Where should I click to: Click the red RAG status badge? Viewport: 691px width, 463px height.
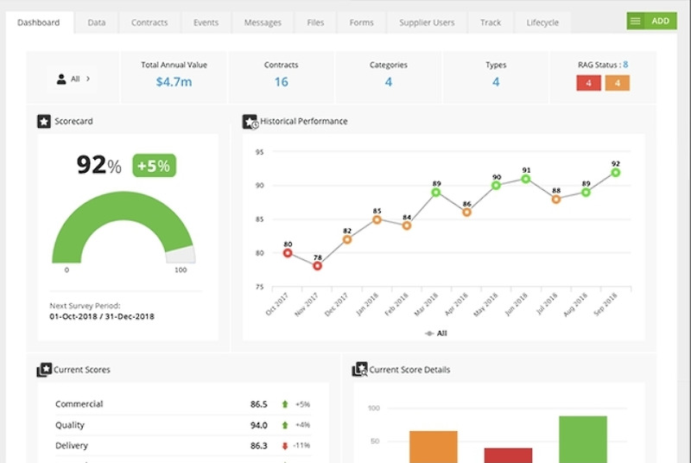588,83
